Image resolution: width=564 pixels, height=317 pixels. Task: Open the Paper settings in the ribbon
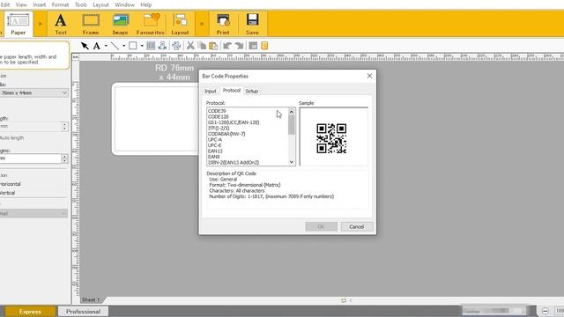click(18, 24)
